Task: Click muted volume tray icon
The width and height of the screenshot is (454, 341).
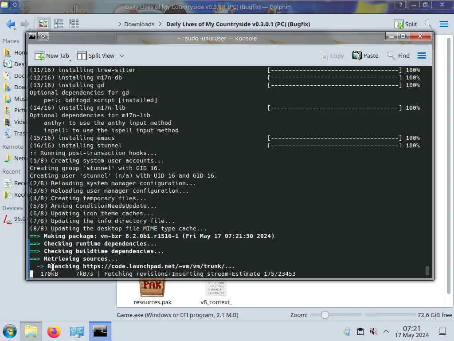Action: (373, 331)
